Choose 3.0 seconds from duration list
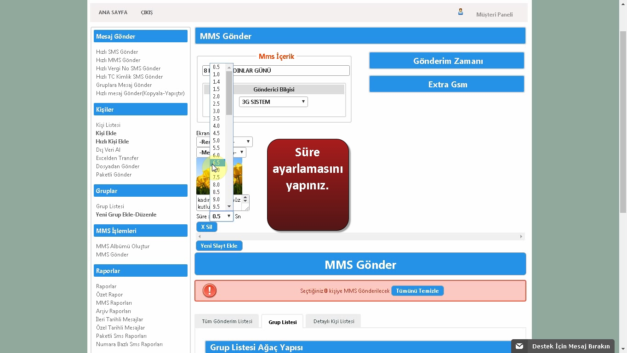 pos(217,111)
